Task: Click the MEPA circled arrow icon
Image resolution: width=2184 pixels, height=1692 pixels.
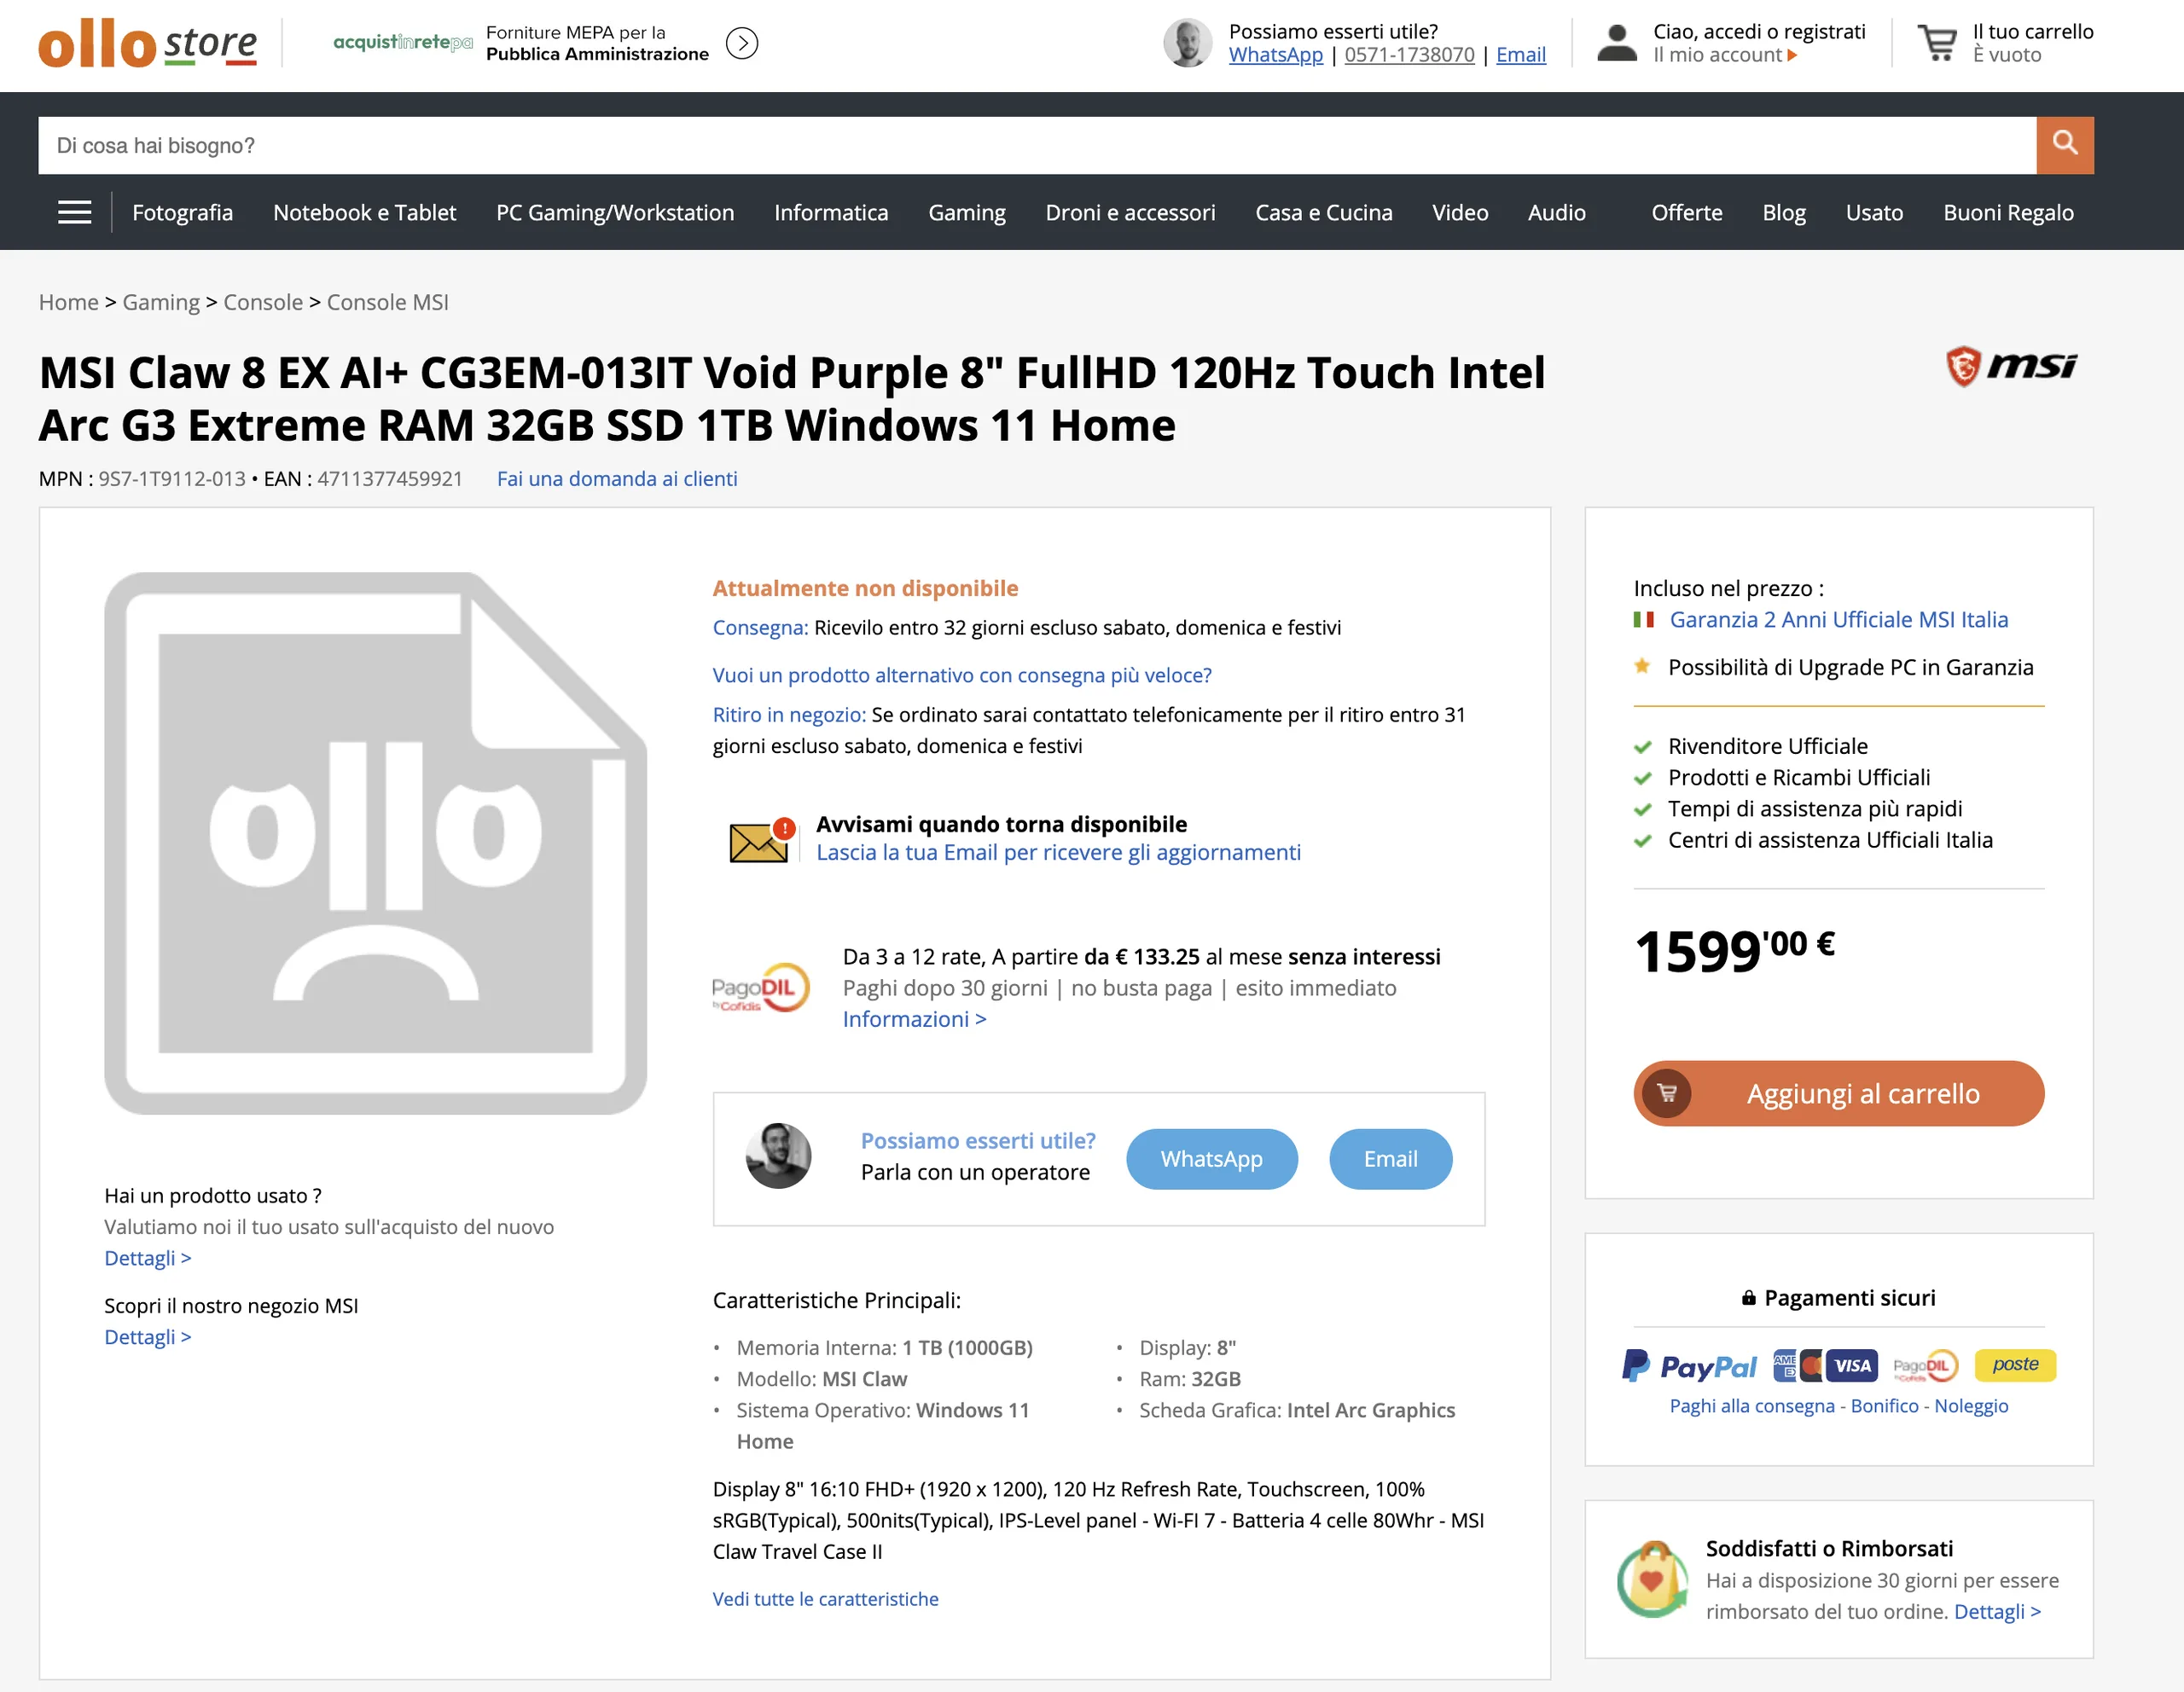Action: (x=742, y=43)
